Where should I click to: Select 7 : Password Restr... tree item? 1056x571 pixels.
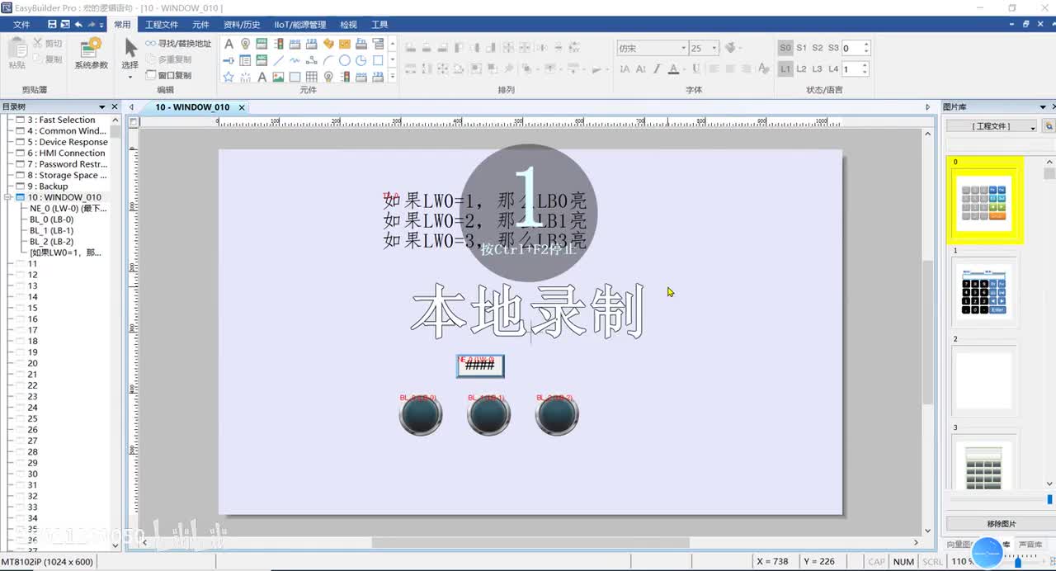tap(67, 164)
